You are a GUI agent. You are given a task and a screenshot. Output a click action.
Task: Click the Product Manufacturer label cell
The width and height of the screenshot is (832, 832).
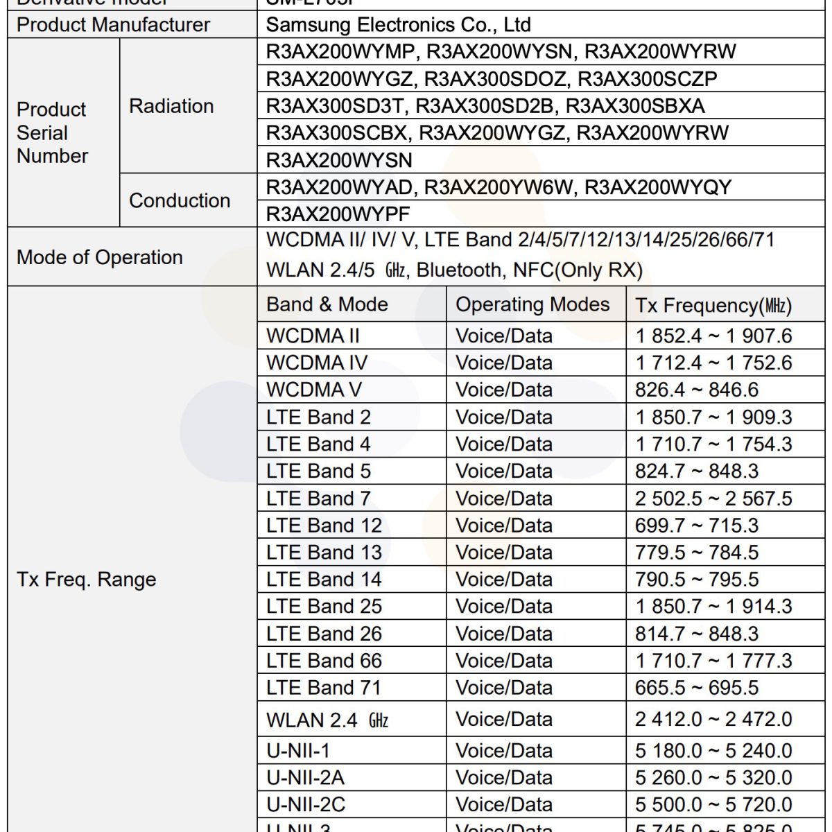tap(113, 25)
